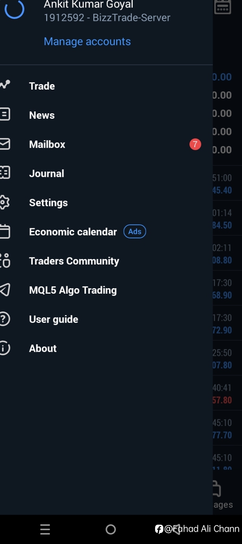Tap the Ads badge beside Economic calendar
Image resolution: width=242 pixels, height=544 pixels.
pos(135,231)
